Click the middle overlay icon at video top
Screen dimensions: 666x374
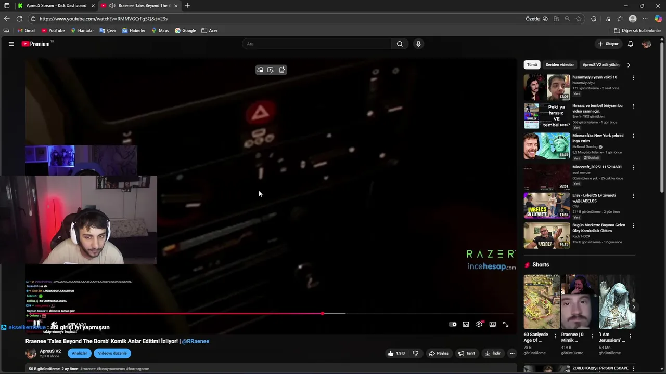(271, 70)
